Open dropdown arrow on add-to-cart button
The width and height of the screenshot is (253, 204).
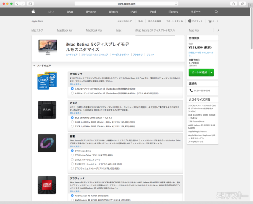212,72
